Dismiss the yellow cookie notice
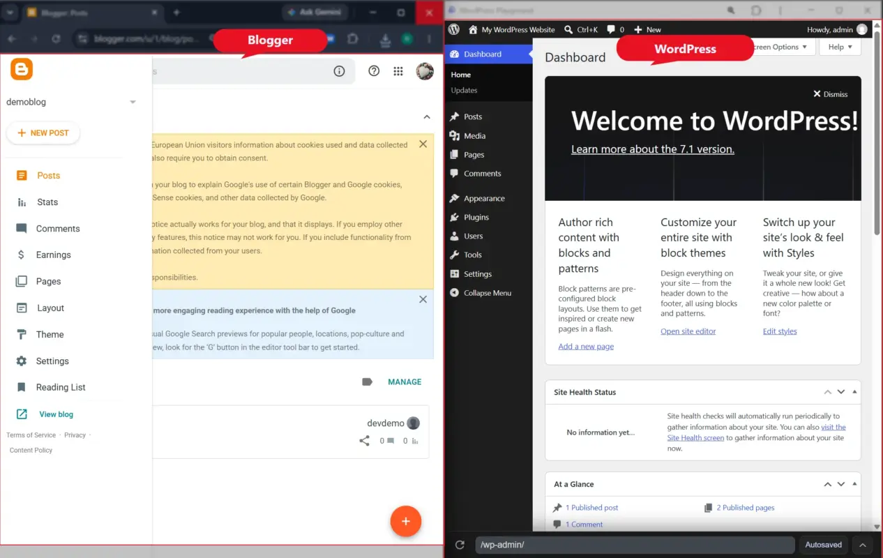 [423, 144]
